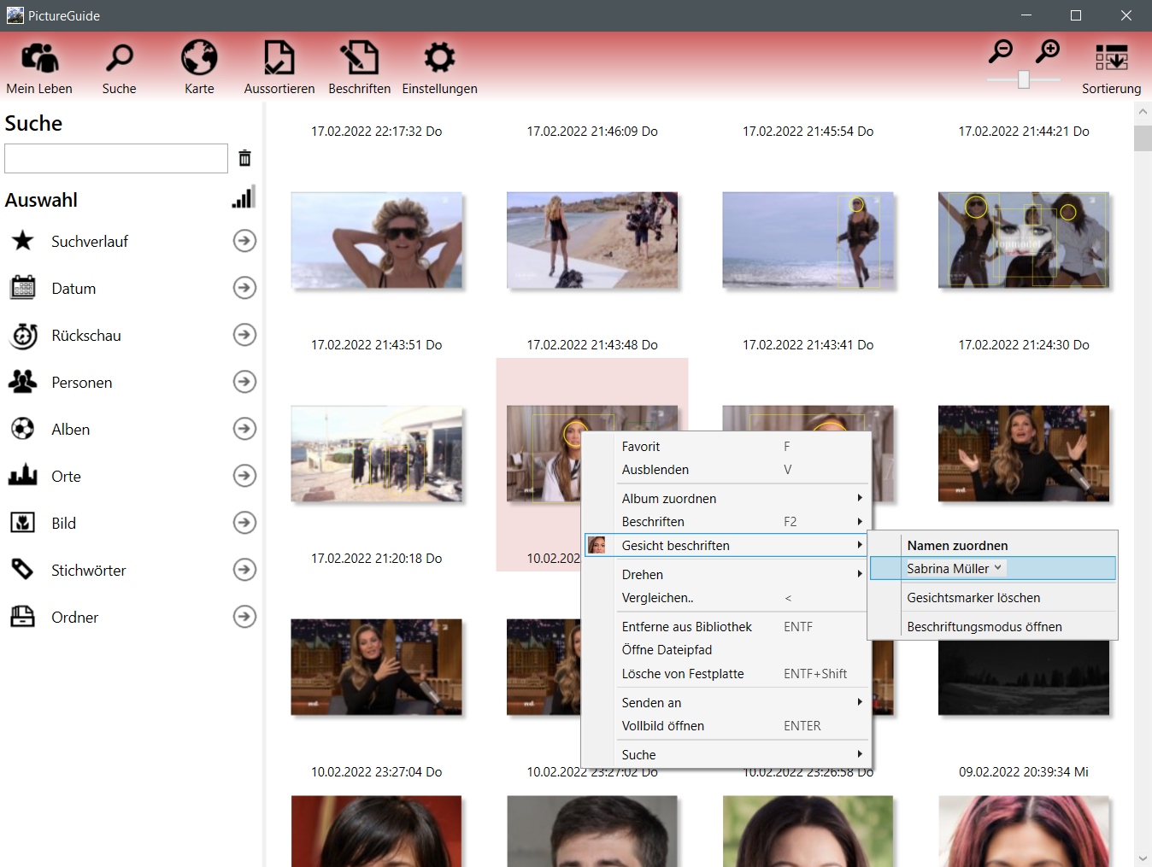Screen dimensions: 1152x867
Task: Choose Ausblenden in the context menu
Action: [726, 469]
